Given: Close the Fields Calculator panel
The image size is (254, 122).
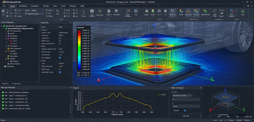Looking at the screenshot, I should pos(201,88).
